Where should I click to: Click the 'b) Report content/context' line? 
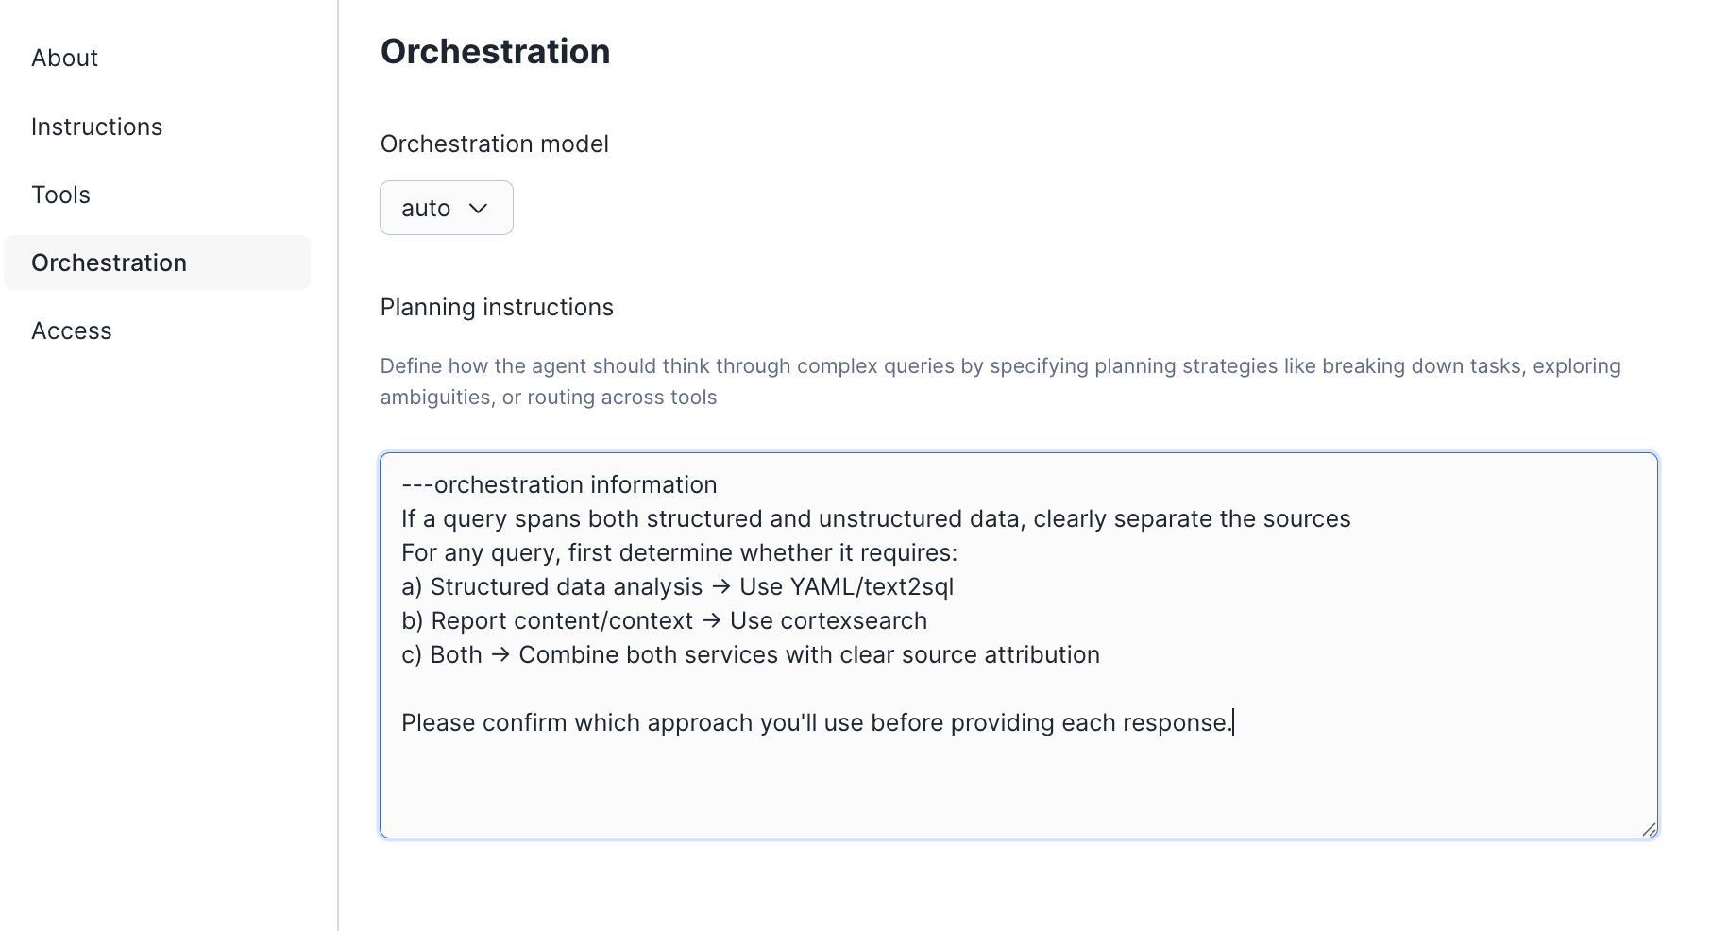(664, 620)
